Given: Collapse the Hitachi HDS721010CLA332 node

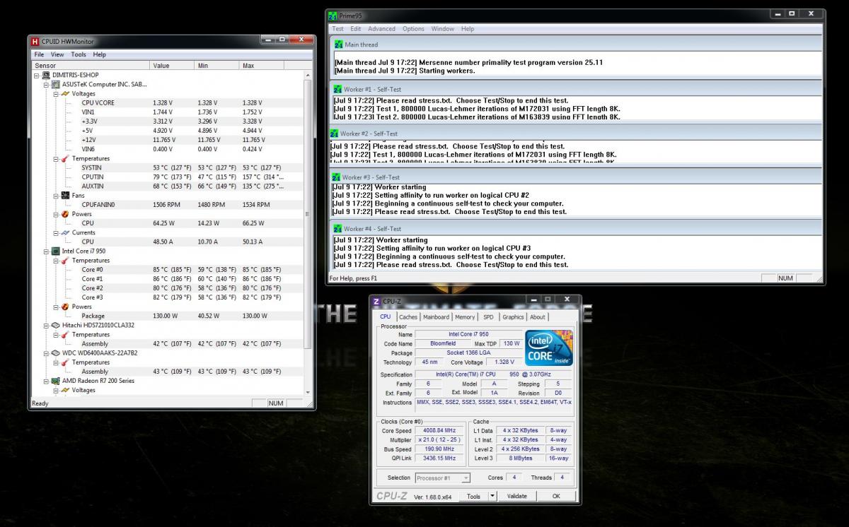Looking at the screenshot, I should point(47,325).
